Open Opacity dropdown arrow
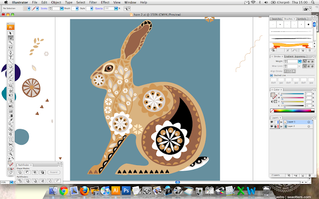 pyautogui.click(x=116, y=8)
